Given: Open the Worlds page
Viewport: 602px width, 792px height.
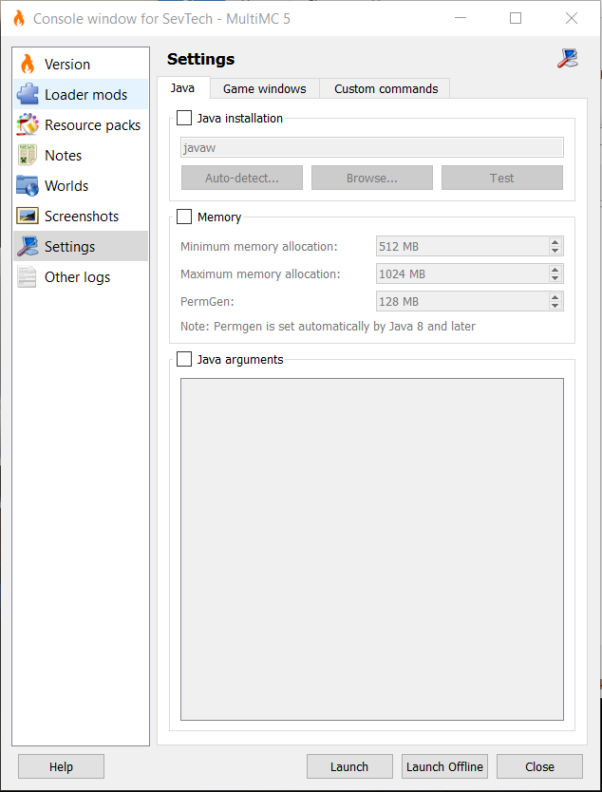Looking at the screenshot, I should 81,185.
